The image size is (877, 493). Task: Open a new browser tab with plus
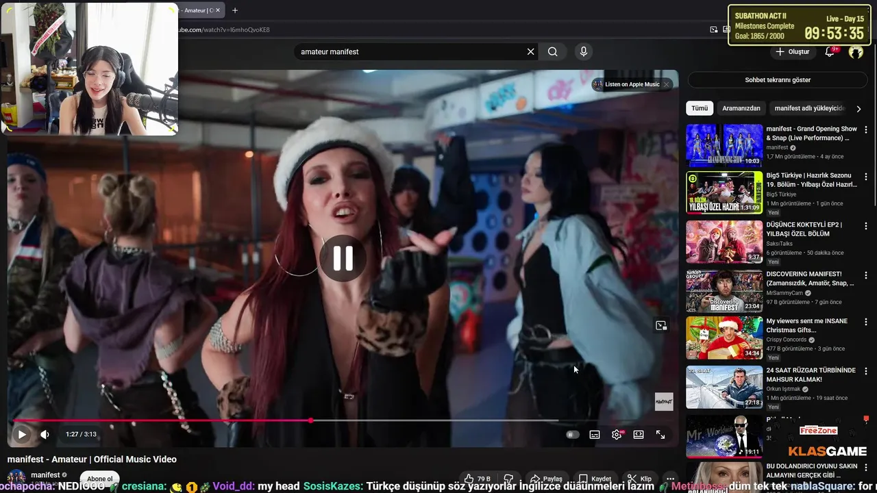tap(235, 10)
